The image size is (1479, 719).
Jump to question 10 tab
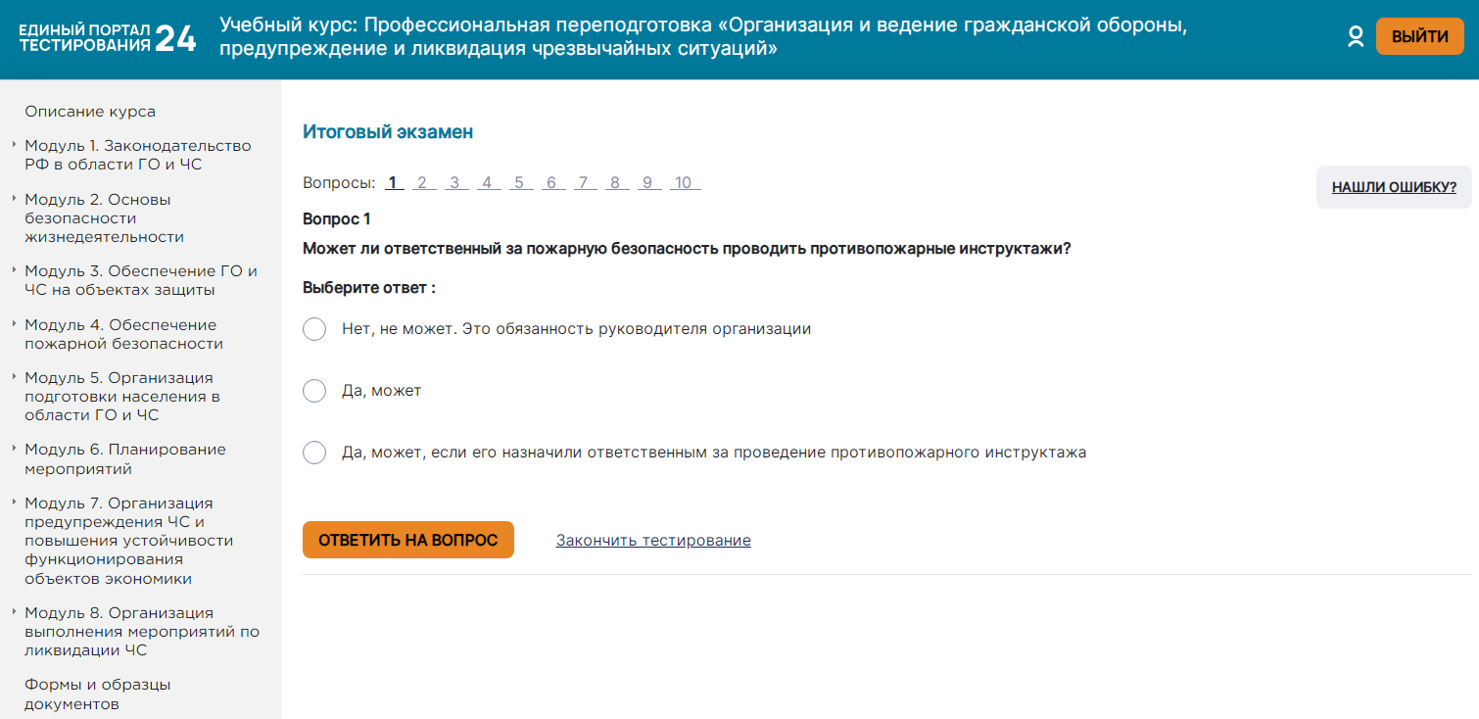(684, 182)
